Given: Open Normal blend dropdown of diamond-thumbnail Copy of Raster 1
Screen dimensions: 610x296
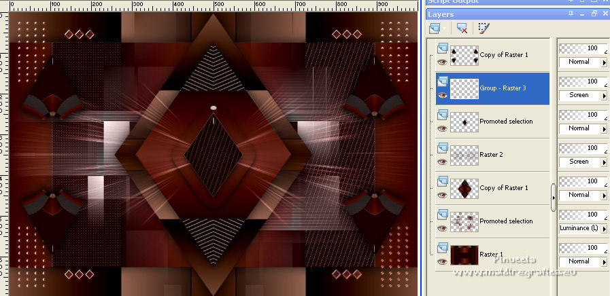Looking at the screenshot, I should coord(604,196).
